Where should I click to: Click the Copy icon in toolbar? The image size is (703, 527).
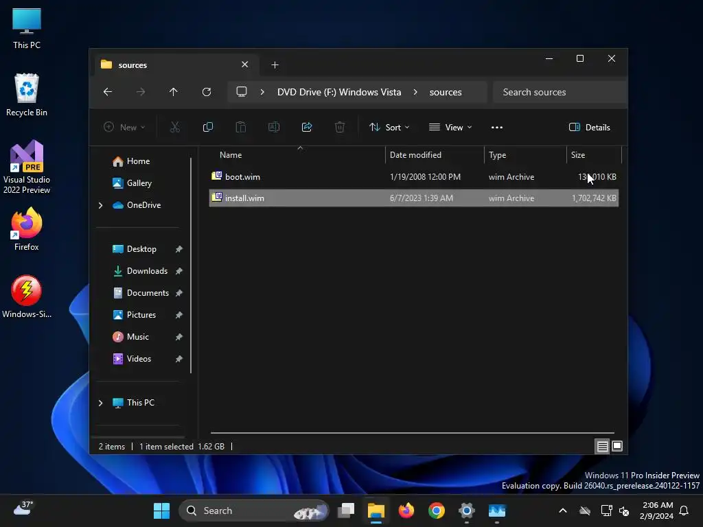coord(208,127)
